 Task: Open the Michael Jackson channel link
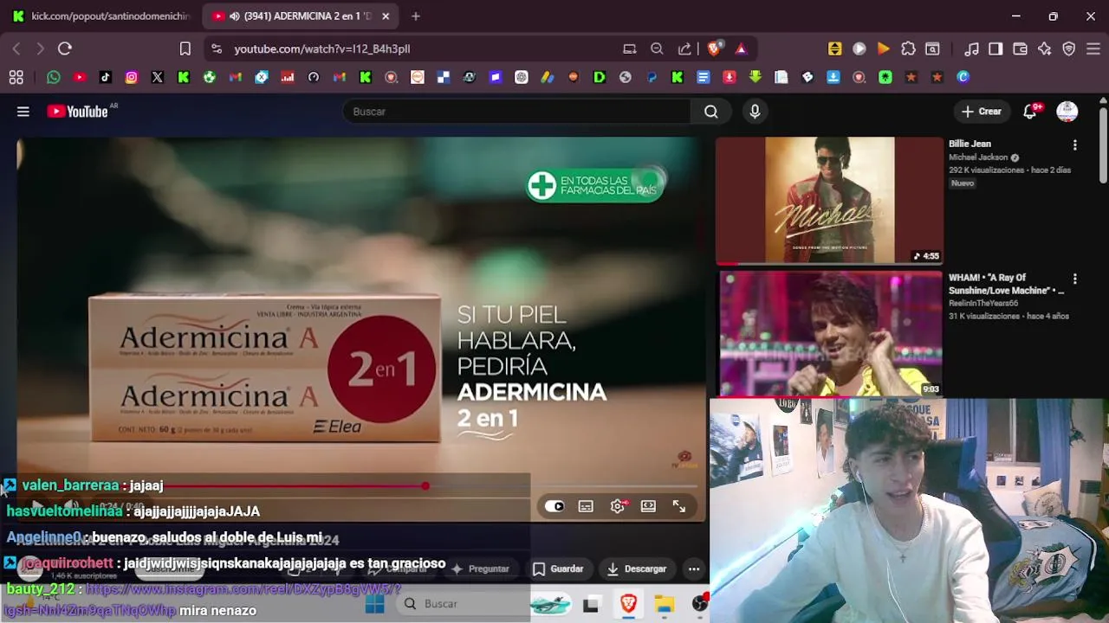click(x=979, y=157)
